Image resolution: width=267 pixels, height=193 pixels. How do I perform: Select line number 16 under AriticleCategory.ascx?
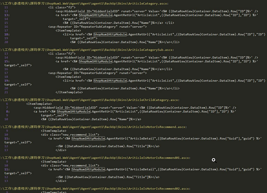(x=6, y=27)
